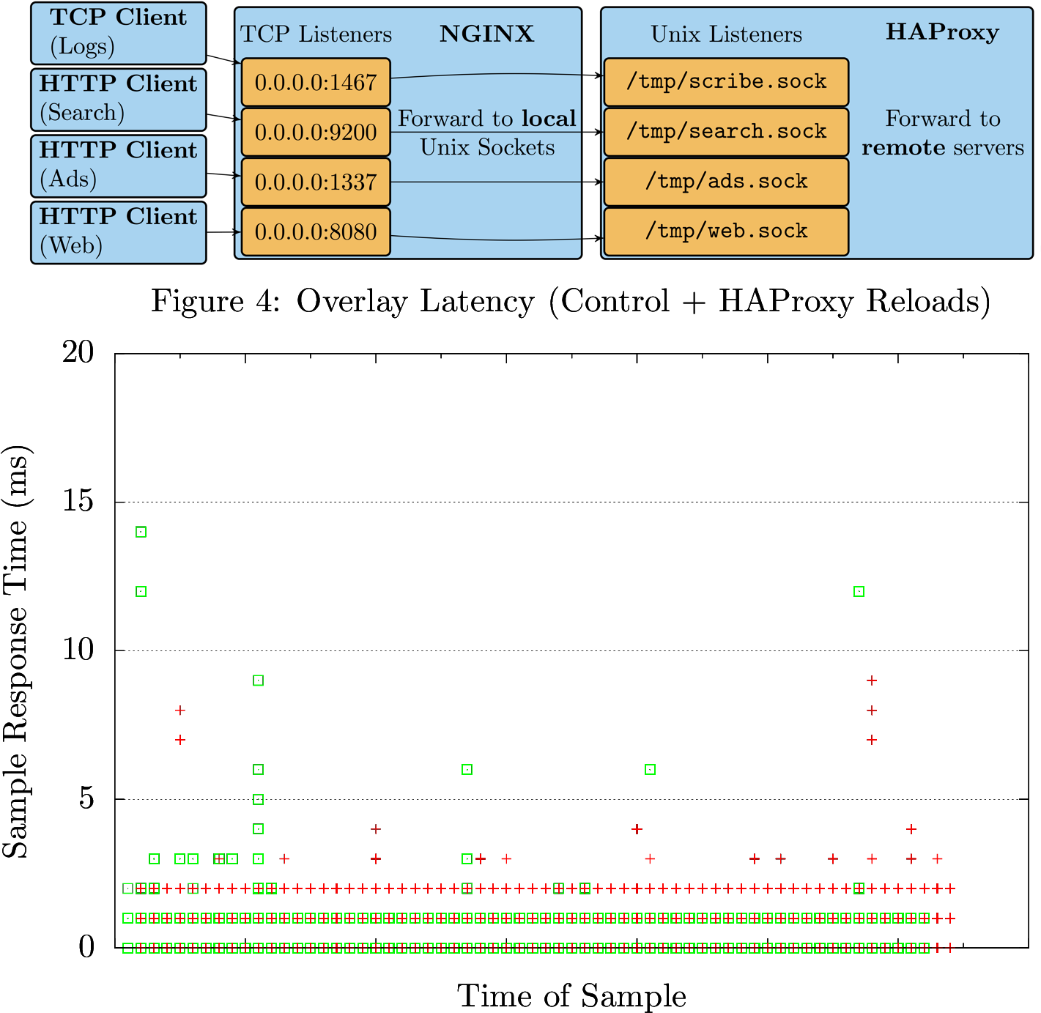Select the y-axis tick label 20

tap(78, 352)
